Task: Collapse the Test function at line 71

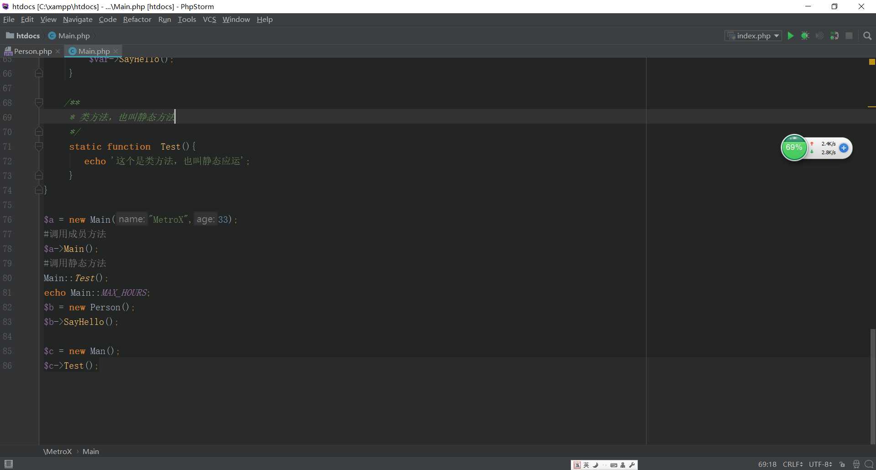Action: (x=39, y=146)
